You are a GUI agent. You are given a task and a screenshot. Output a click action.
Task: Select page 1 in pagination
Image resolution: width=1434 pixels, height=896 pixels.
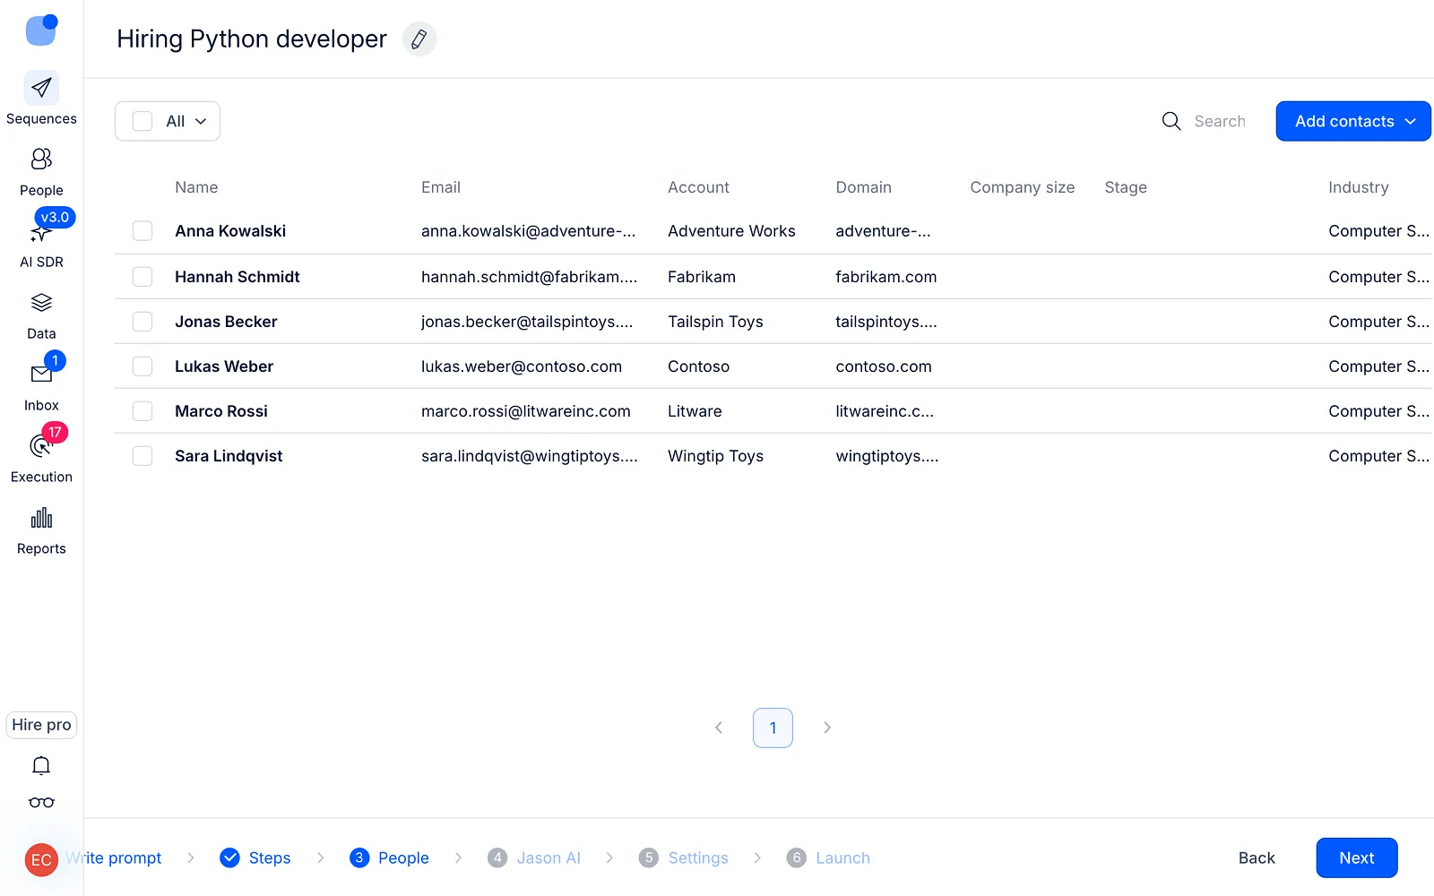(x=773, y=728)
